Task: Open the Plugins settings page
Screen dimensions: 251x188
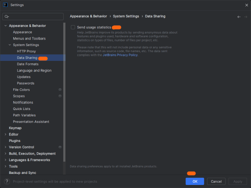Action: [15, 141]
